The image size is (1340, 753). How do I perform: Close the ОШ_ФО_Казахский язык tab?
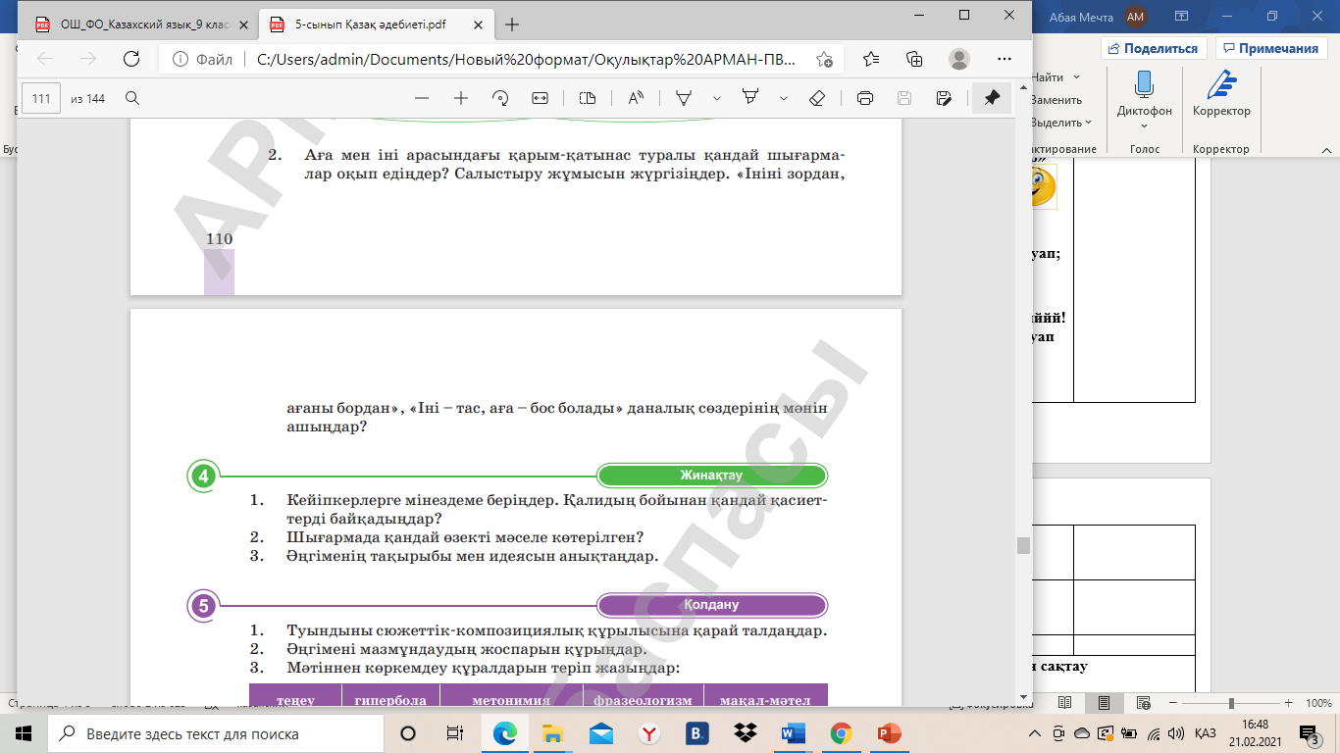coord(243,25)
